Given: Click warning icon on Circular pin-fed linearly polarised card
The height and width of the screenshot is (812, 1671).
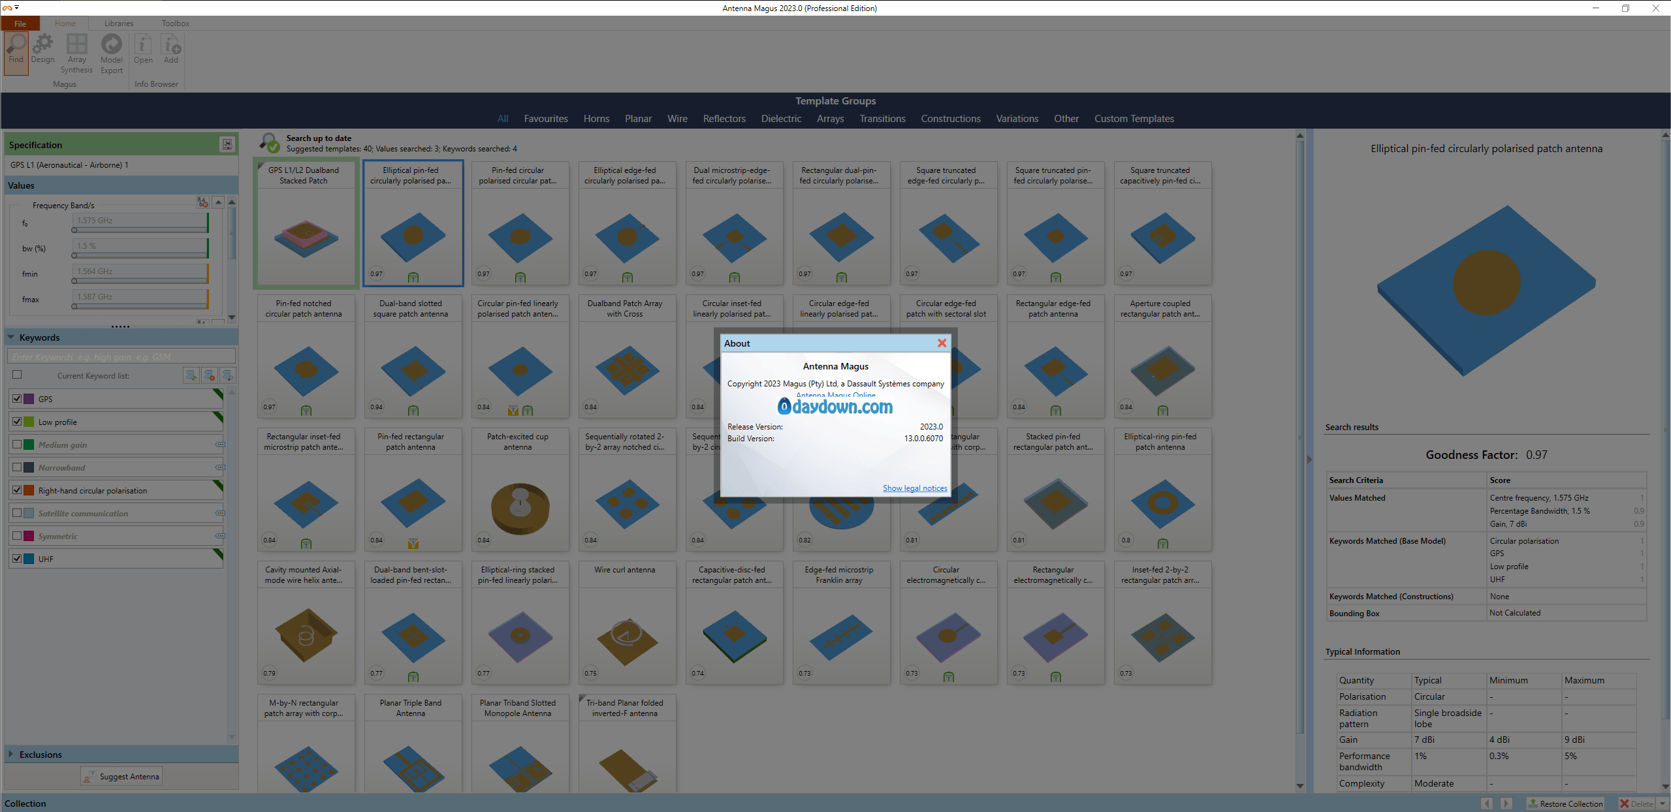Looking at the screenshot, I should [513, 411].
